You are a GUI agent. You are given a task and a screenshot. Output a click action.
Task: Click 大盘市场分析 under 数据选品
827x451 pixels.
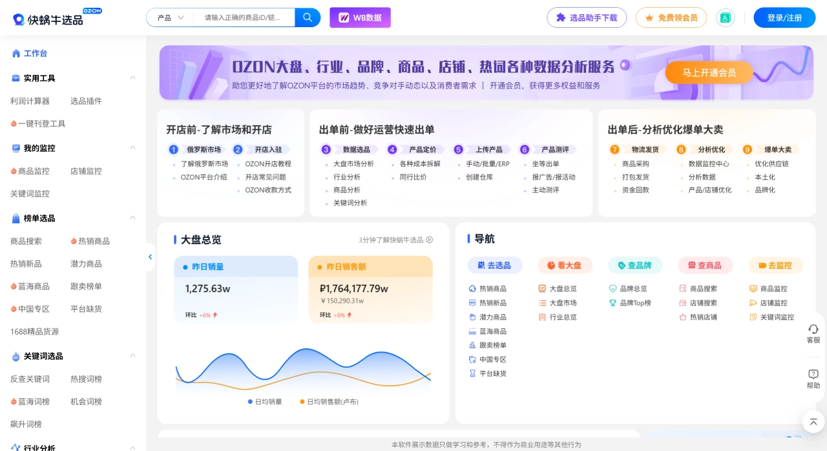(353, 164)
